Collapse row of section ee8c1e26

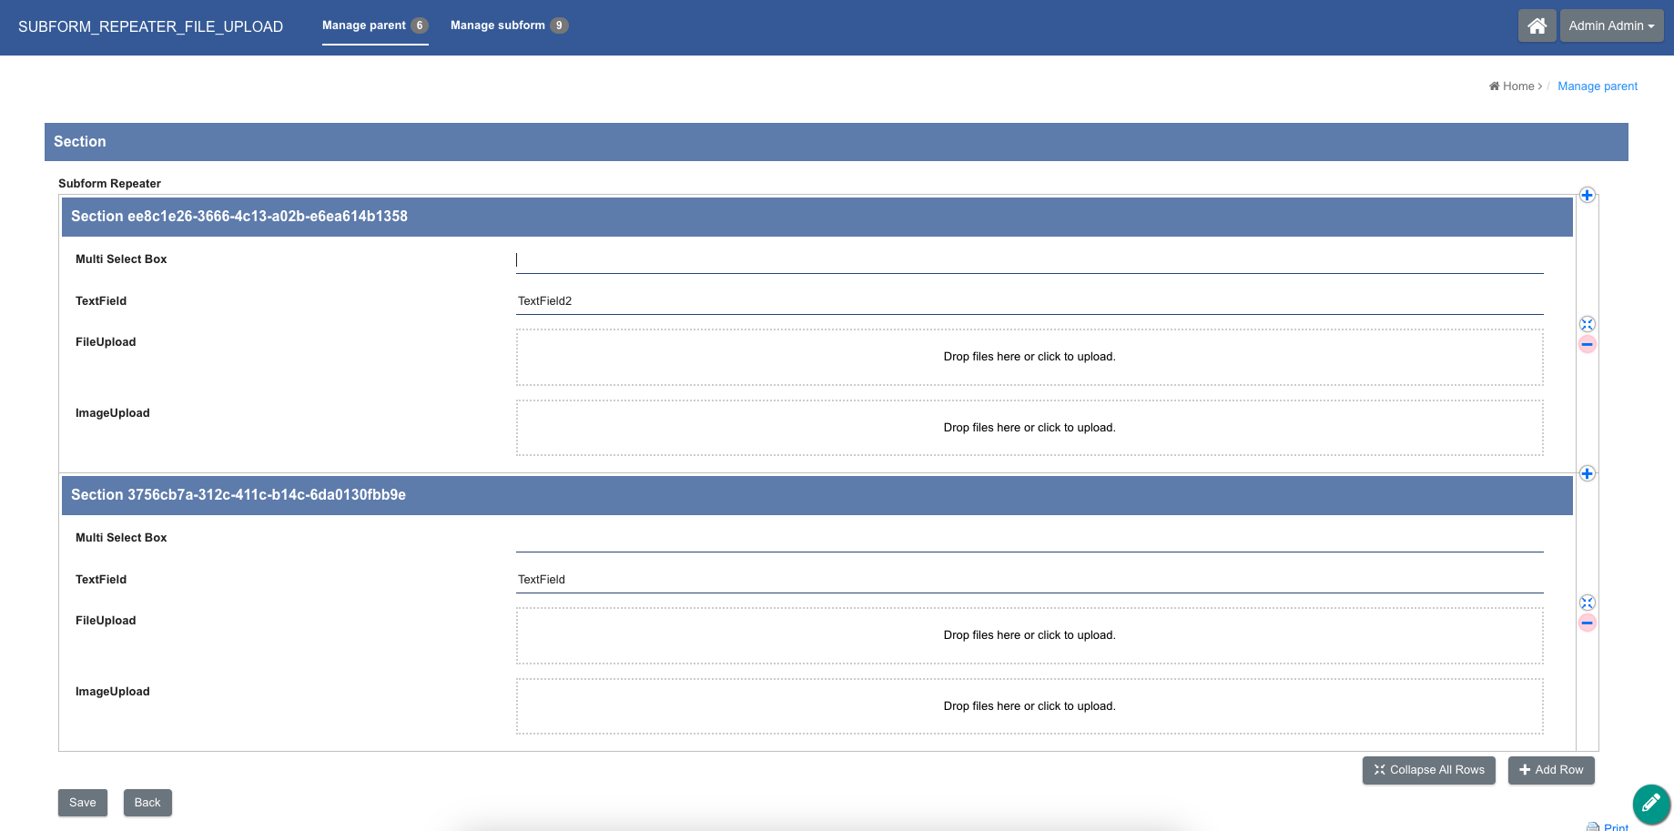[1587, 324]
